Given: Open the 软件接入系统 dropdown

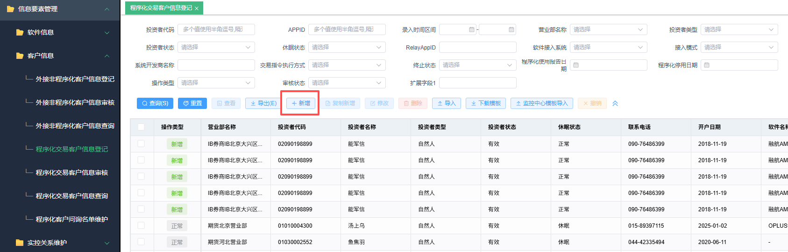Looking at the screenshot, I should 608,47.
